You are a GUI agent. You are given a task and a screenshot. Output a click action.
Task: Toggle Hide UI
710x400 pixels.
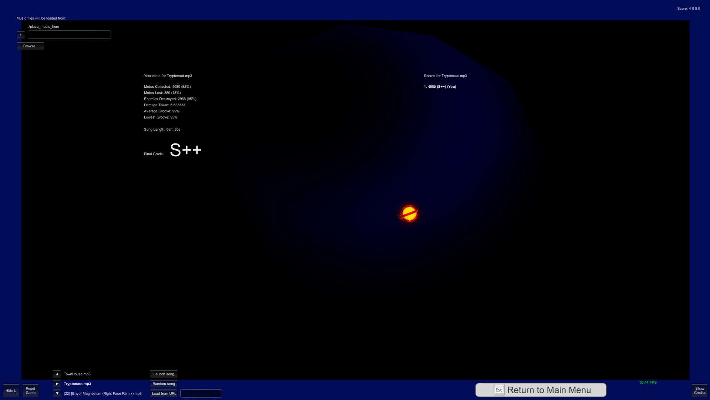pyautogui.click(x=11, y=390)
